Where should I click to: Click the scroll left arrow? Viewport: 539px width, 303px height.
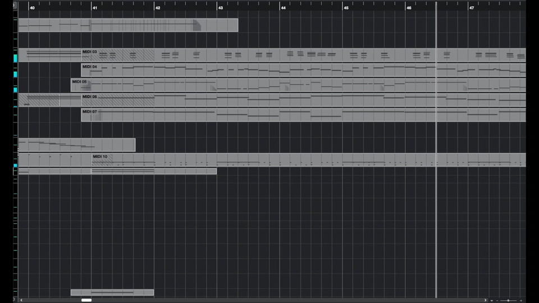click(x=21, y=300)
